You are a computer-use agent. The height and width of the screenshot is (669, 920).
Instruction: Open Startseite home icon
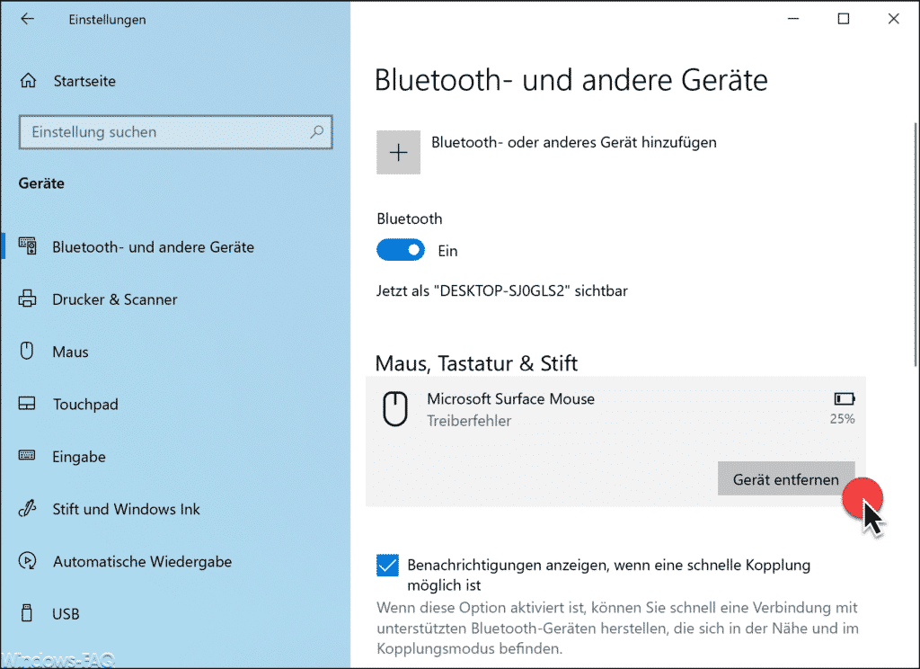28,80
